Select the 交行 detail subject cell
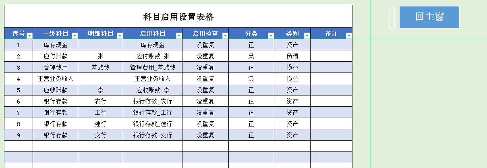Image resolution: width=487 pixels, height=168 pixels. point(101,135)
